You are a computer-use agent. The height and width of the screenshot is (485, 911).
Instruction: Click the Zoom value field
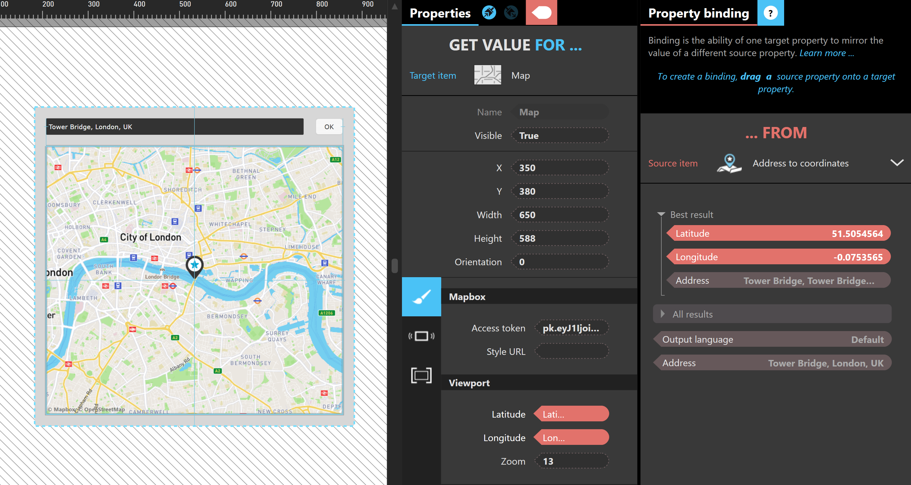tap(572, 461)
